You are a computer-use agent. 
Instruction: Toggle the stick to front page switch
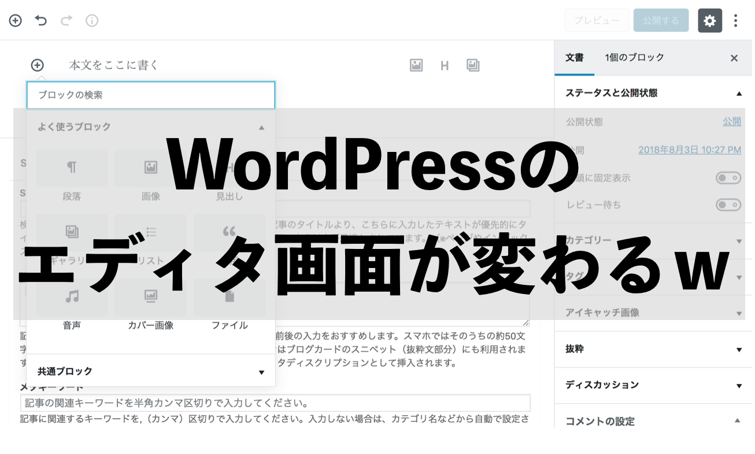click(x=728, y=178)
